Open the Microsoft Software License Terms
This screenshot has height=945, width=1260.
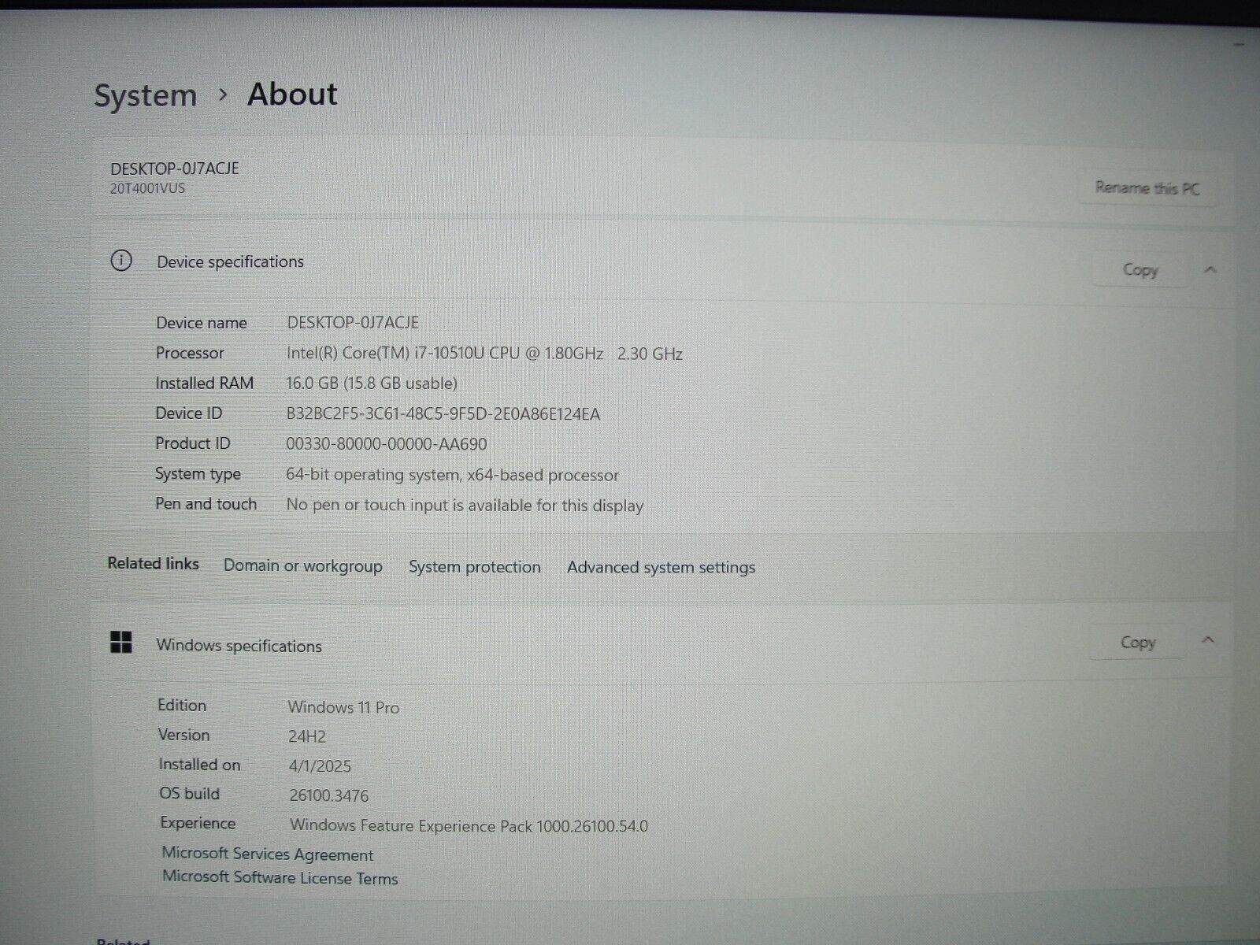280,876
